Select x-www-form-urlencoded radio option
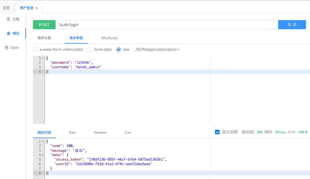310x179 pixels. click(x=35, y=50)
